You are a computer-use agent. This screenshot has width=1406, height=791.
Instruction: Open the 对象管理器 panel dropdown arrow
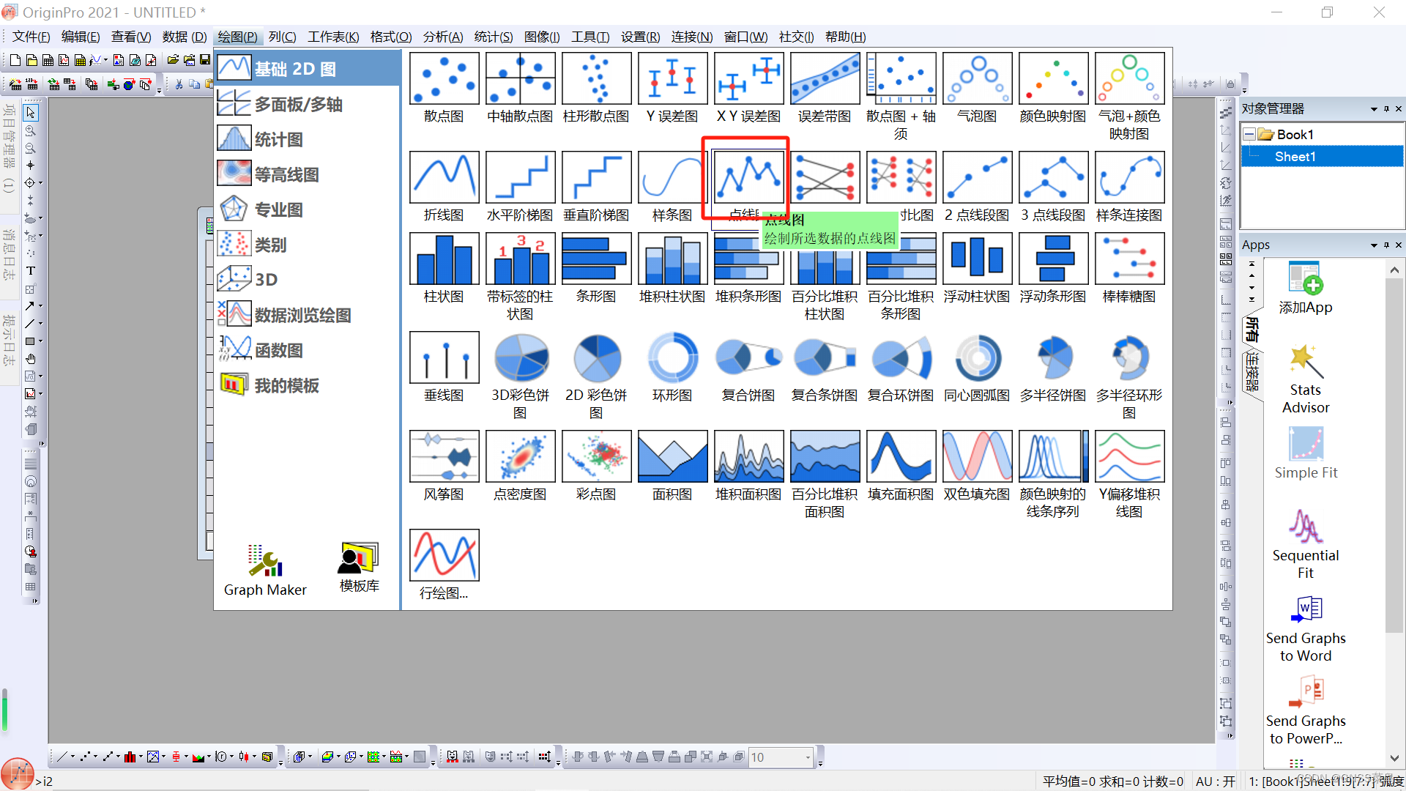pyautogui.click(x=1374, y=109)
